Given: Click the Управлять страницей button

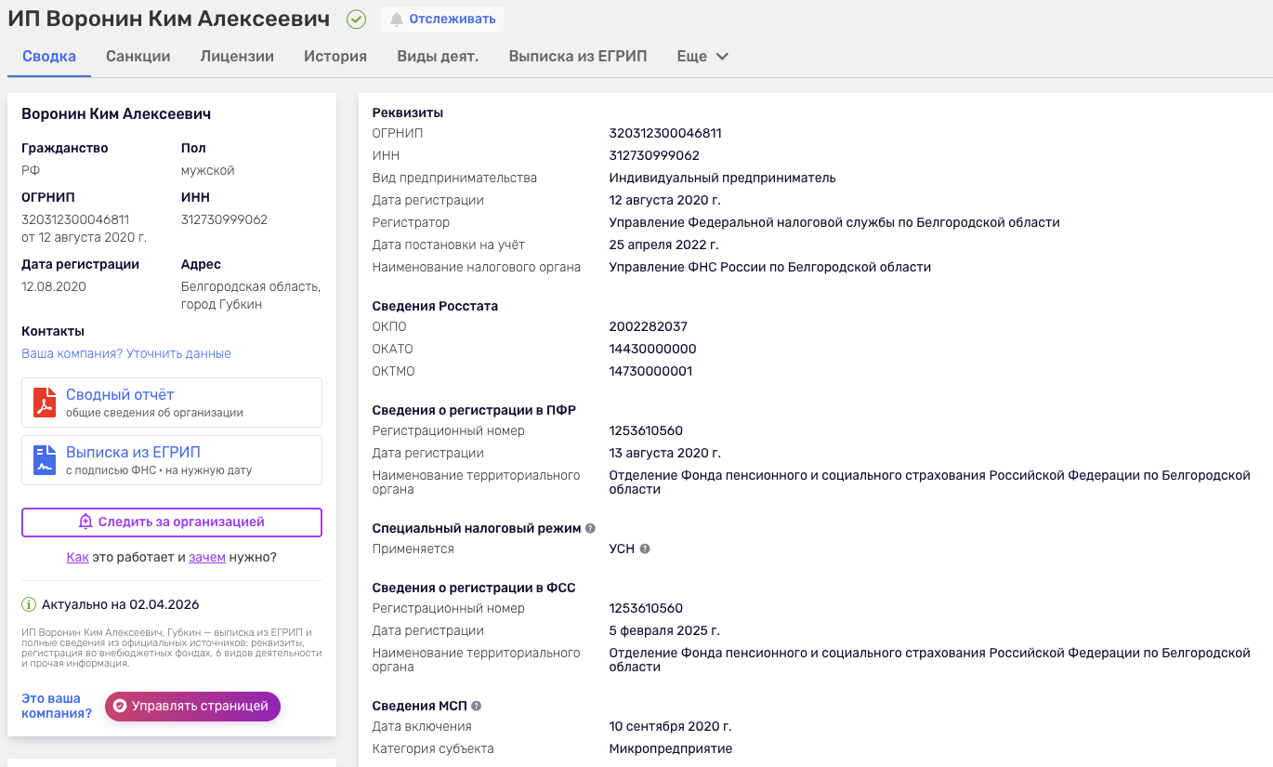Looking at the screenshot, I should tap(192, 706).
